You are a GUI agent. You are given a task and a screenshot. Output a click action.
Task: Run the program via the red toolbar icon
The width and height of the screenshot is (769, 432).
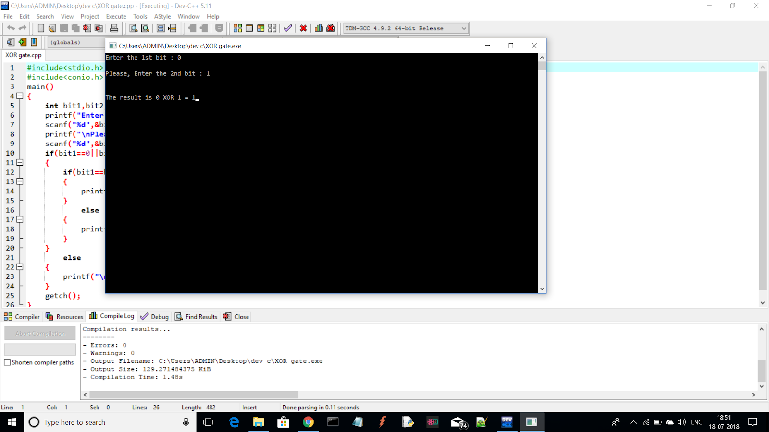point(303,28)
